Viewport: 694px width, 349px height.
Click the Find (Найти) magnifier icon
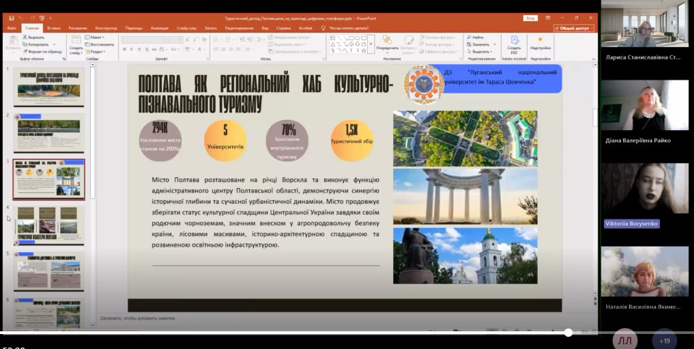[468, 37]
